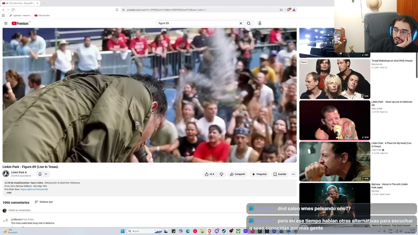The image size is (418, 235).
Task: Click the video title 'Linkin Park - Figure.09 (Live In Texas)'
Action: (30, 167)
